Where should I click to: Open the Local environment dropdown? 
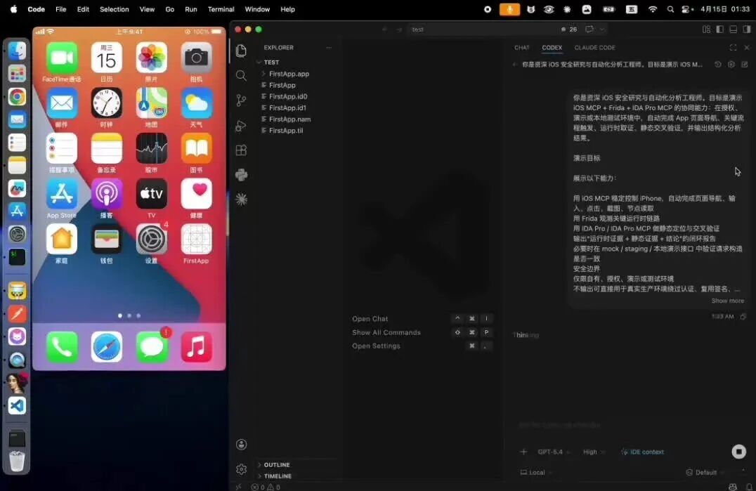tap(536, 473)
